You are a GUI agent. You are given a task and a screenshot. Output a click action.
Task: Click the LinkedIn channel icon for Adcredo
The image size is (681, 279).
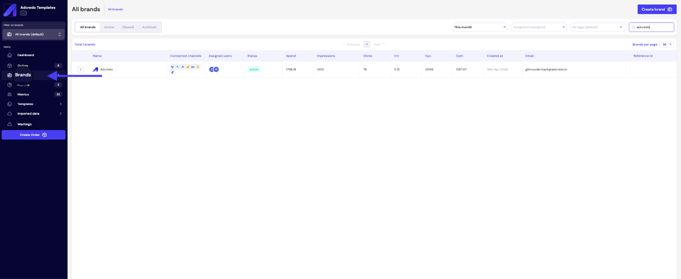point(193,67)
